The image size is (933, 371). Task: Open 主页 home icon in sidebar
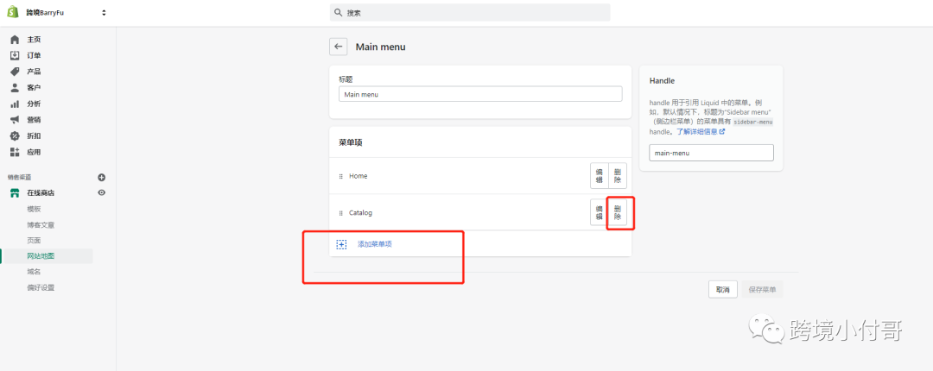(x=15, y=40)
